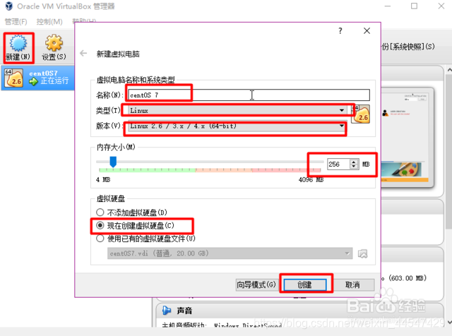
Task: Click the Create (创建) button
Action: 305,284
